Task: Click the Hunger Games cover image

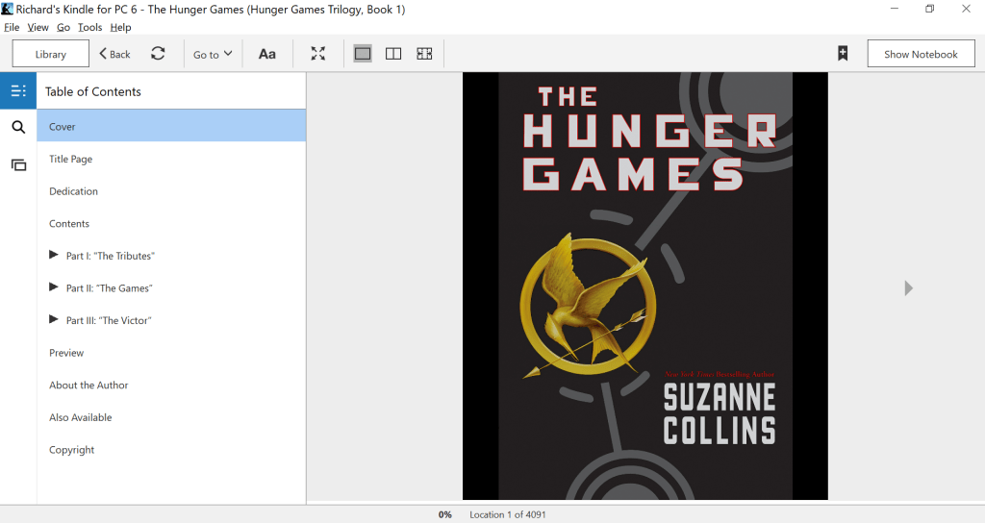Action: point(644,286)
